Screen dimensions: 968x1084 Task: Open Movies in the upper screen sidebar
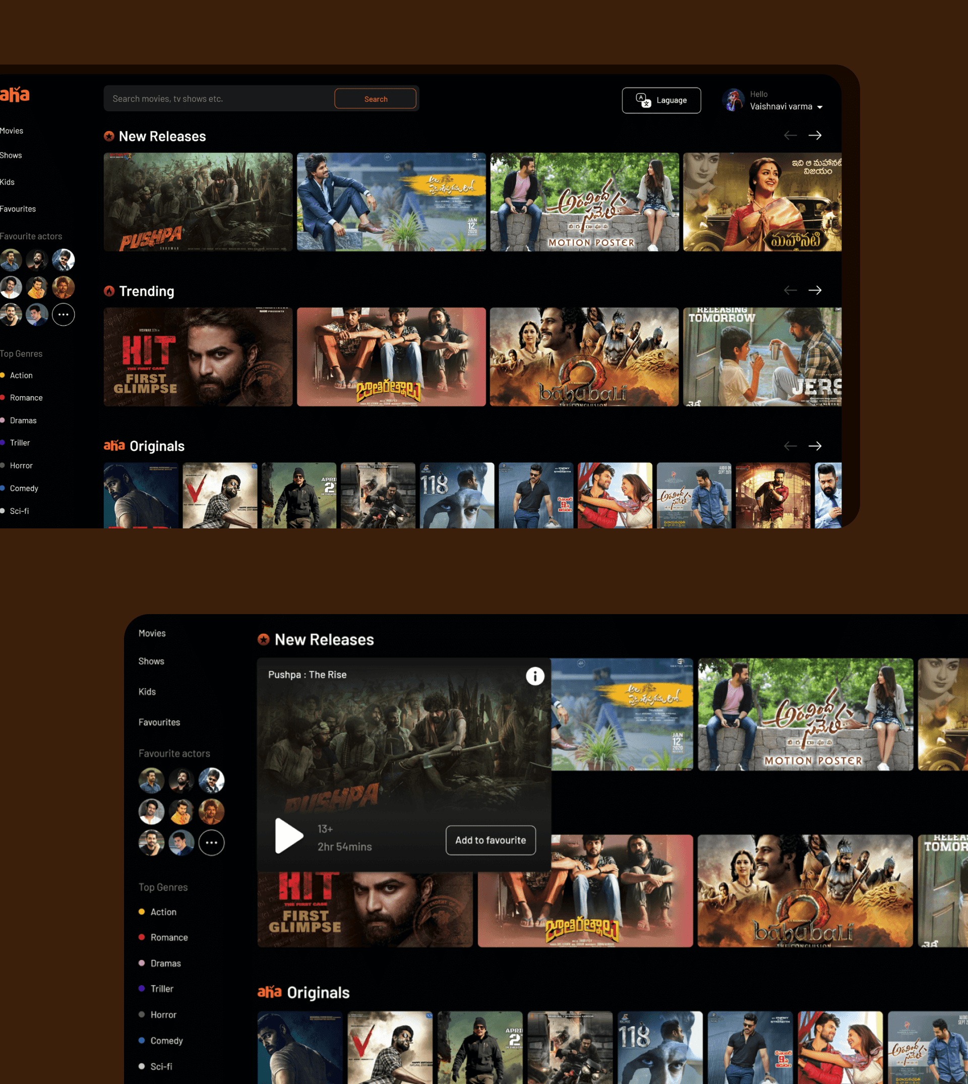(12, 131)
